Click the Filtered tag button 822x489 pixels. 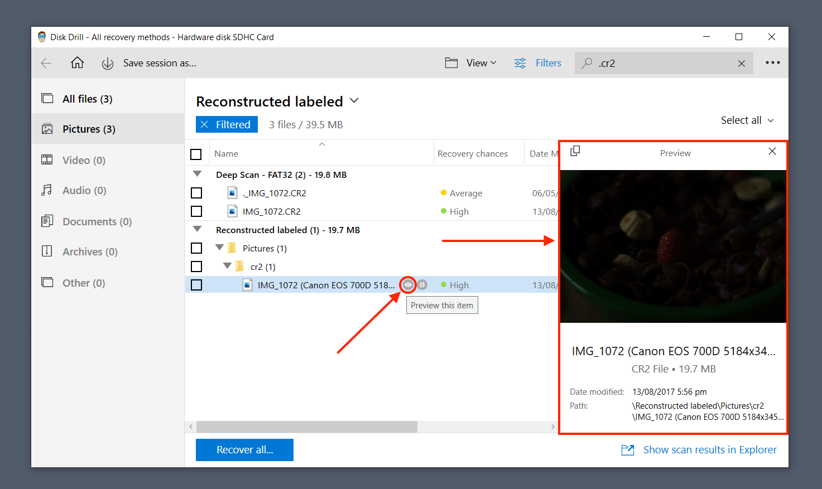point(227,124)
